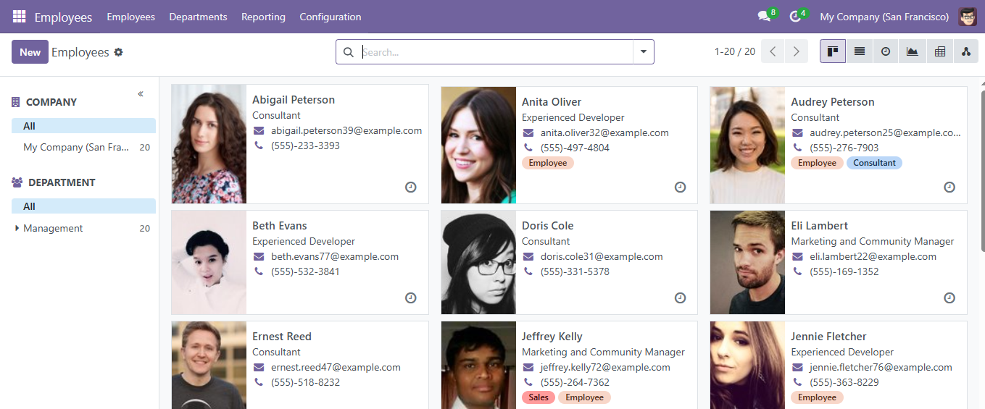Switch to activity view
This screenshot has width=985, height=409.
[886, 51]
